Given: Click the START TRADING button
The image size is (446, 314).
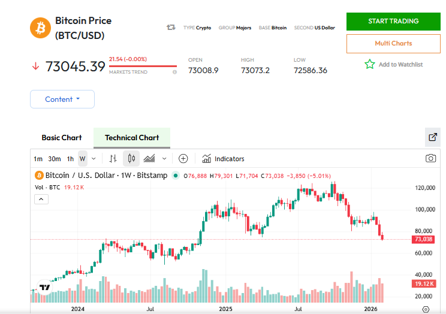Looking at the screenshot, I should coord(393,21).
